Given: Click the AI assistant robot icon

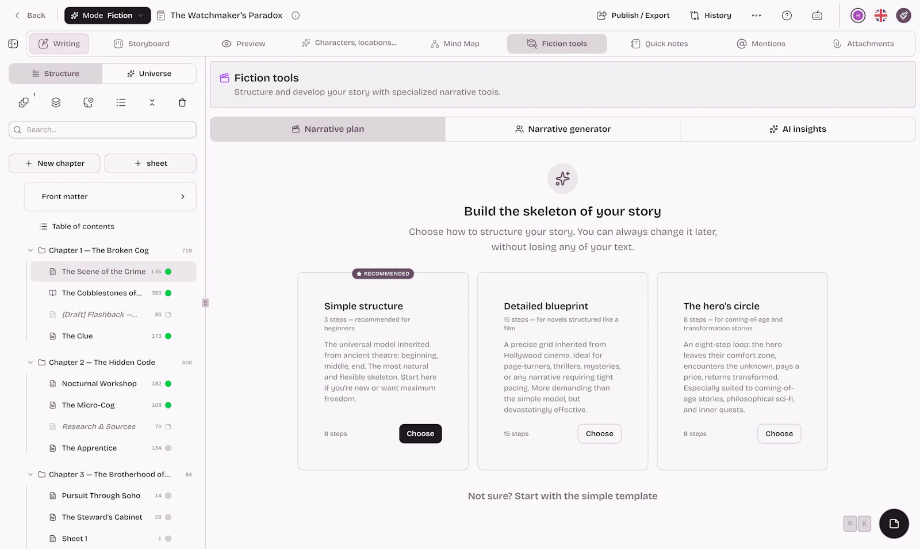Looking at the screenshot, I should point(817,16).
